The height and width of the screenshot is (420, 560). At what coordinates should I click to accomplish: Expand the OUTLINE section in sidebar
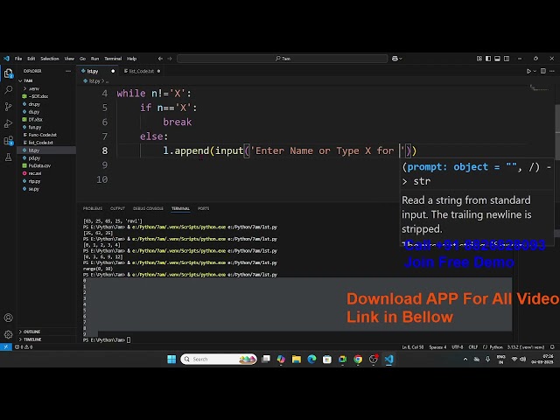pyautogui.click(x=31, y=332)
